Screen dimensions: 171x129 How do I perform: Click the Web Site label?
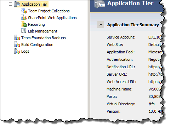pos(115,45)
